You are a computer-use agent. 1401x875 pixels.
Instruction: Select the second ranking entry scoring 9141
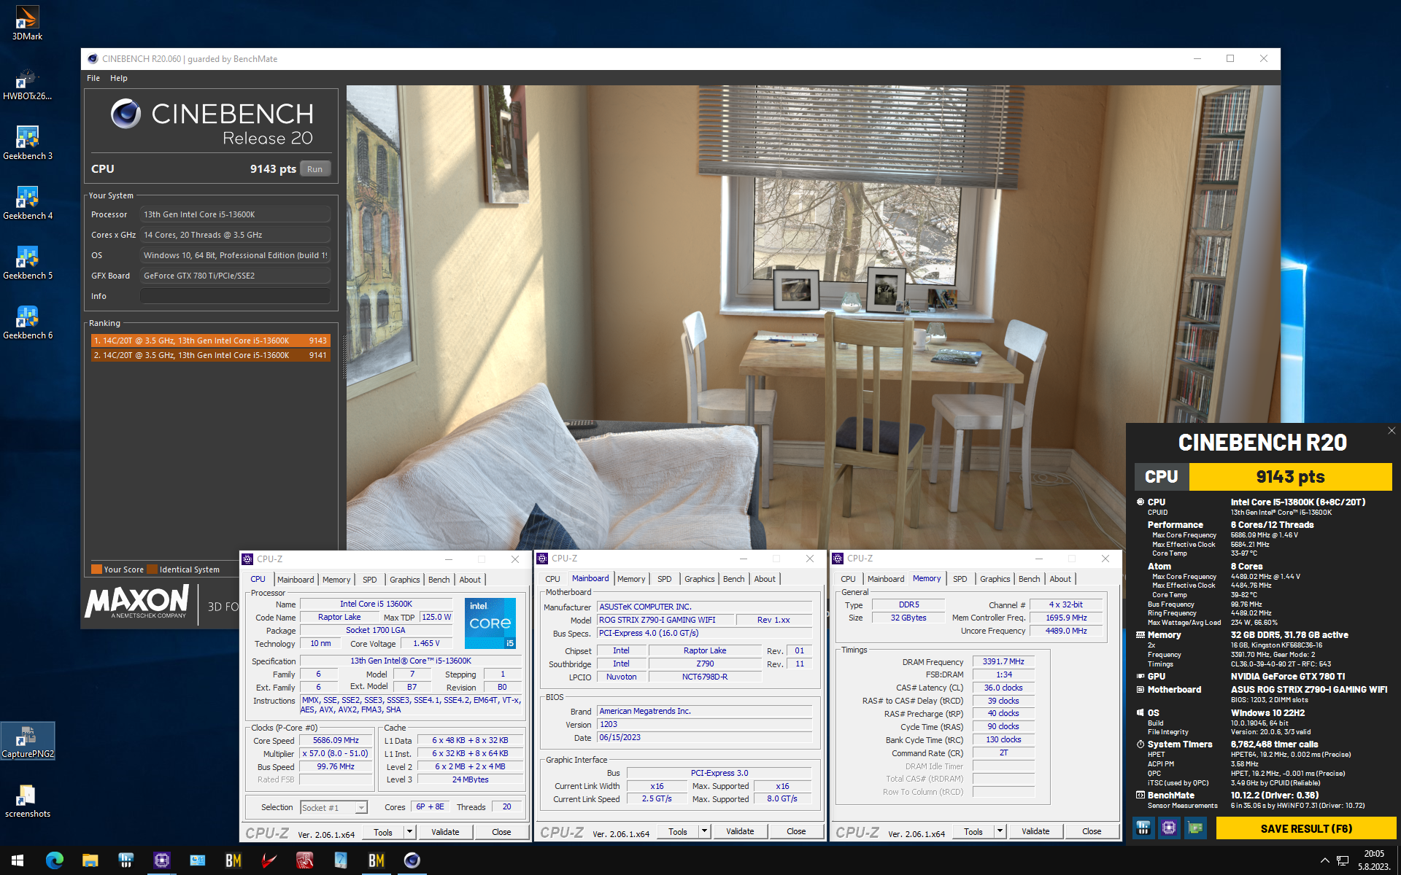coord(211,355)
